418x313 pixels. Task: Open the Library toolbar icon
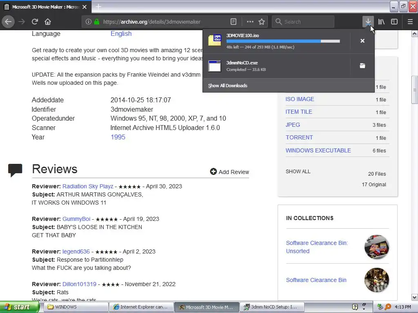coord(381,22)
